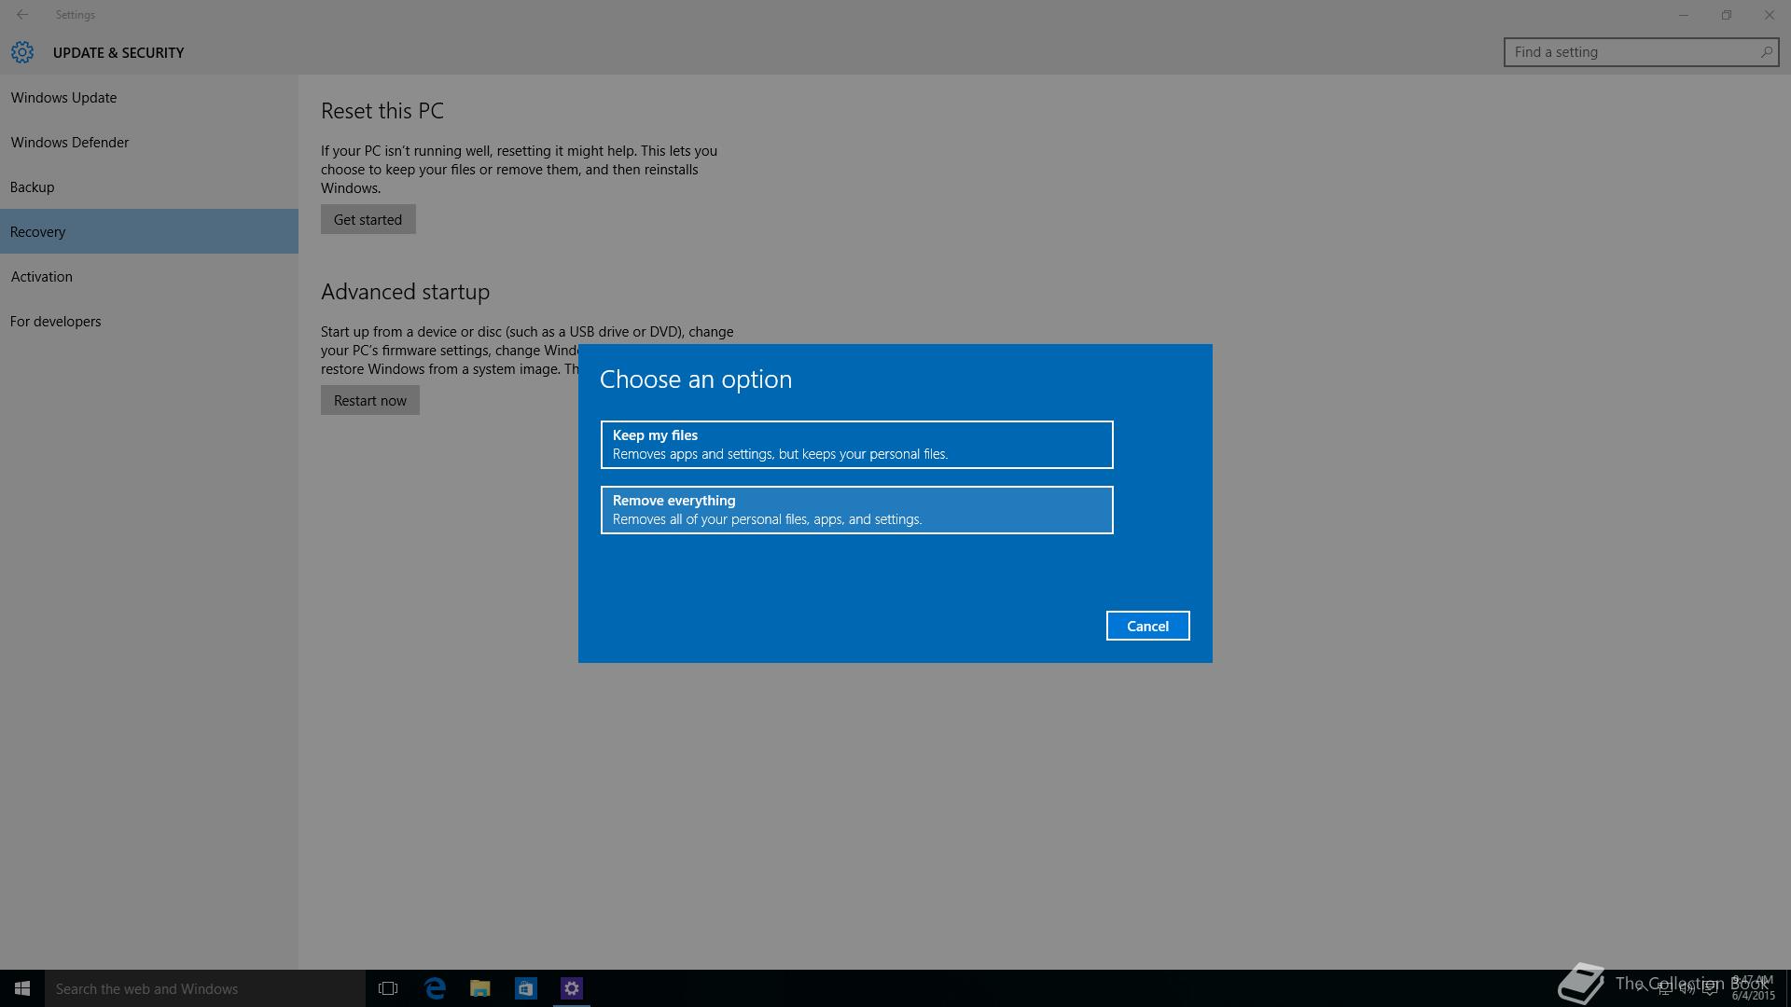Viewport: 1791px width, 1007px height.
Task: Choose the Keep my files option
Action: 856,445
